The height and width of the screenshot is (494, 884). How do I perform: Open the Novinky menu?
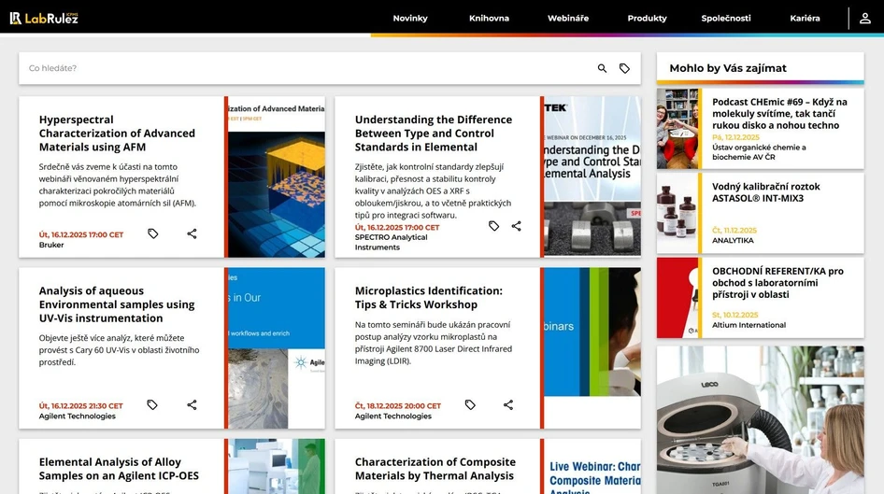[x=410, y=18]
